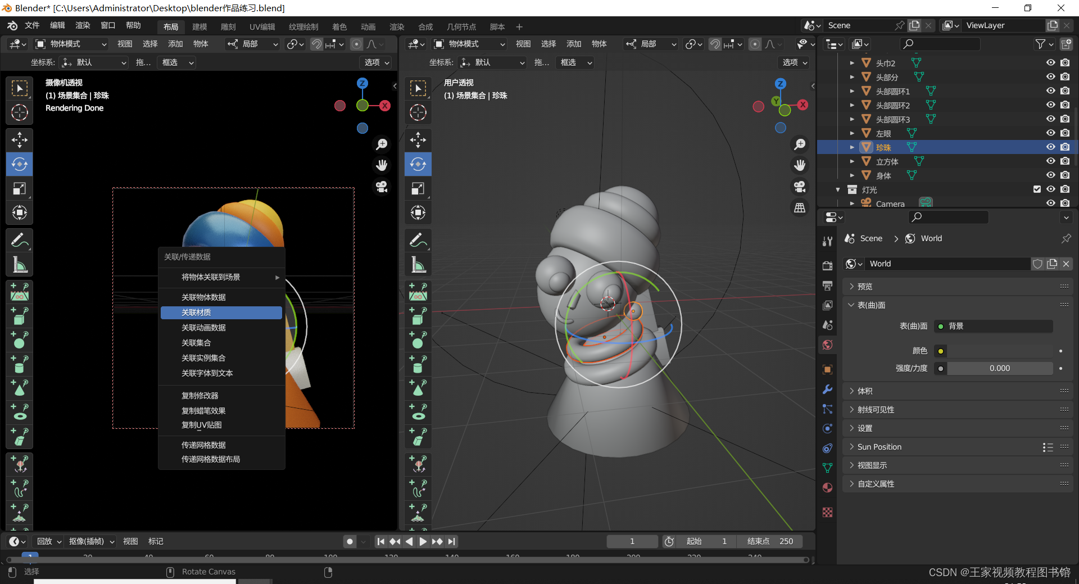Select the Scale tool in the viewport toolbar
Screen dimensions: 1079x584
[x=20, y=189]
